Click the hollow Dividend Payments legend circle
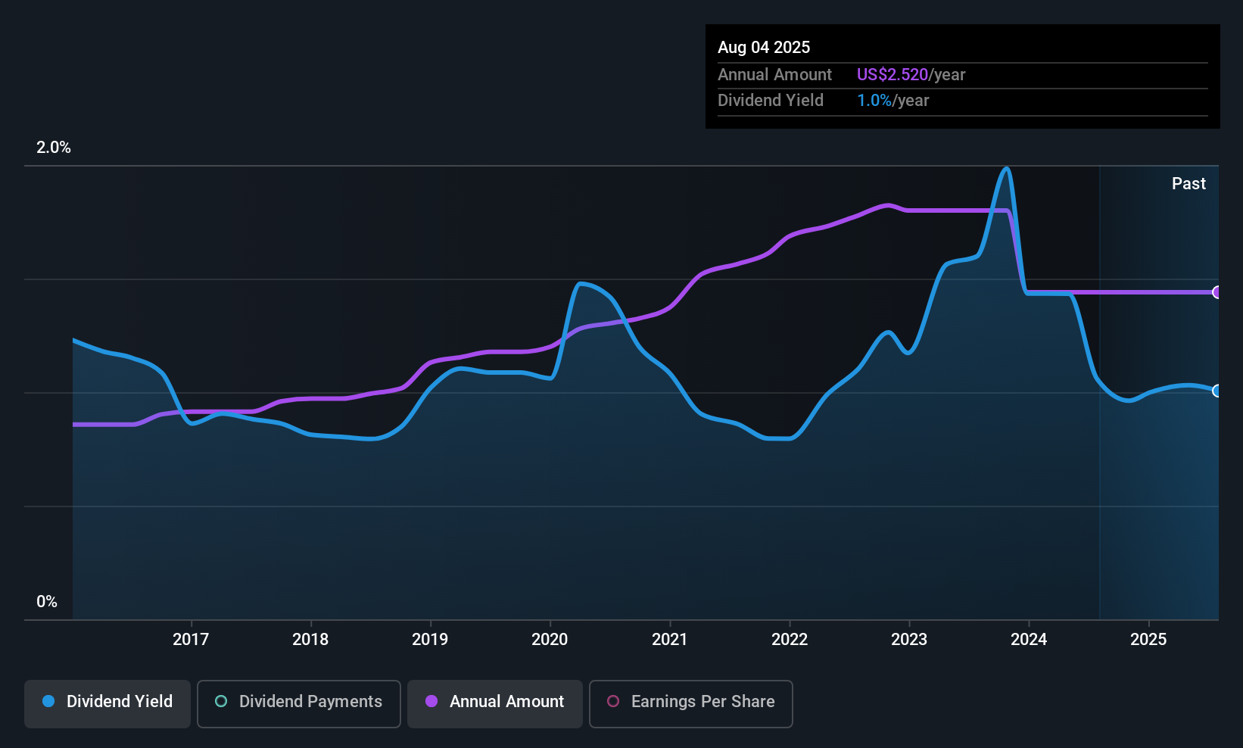 click(221, 702)
